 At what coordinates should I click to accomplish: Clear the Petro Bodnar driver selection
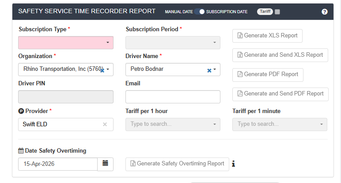coord(209,70)
